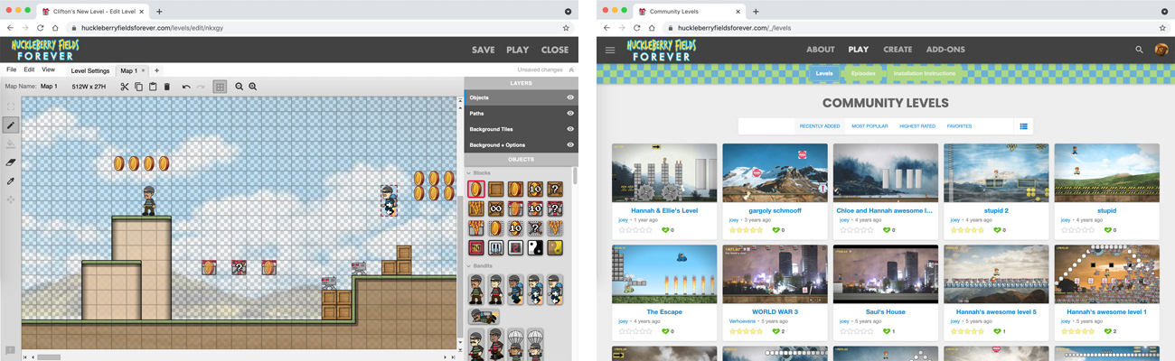Sort by Highest Rated
1175x361 pixels.
coord(917,126)
